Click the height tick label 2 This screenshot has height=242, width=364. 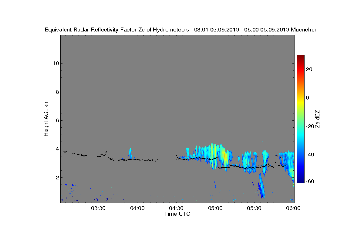tap(57, 177)
